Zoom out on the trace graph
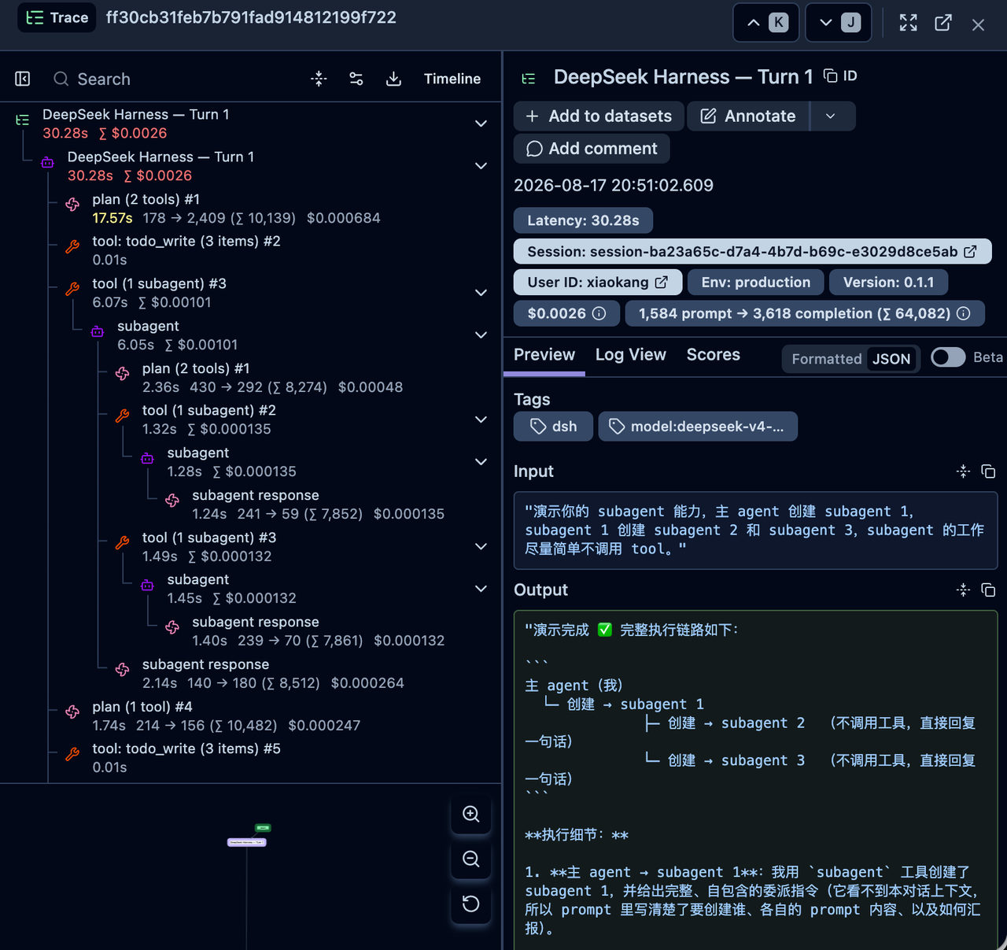Screen dimensions: 1007x950 (x=471, y=859)
